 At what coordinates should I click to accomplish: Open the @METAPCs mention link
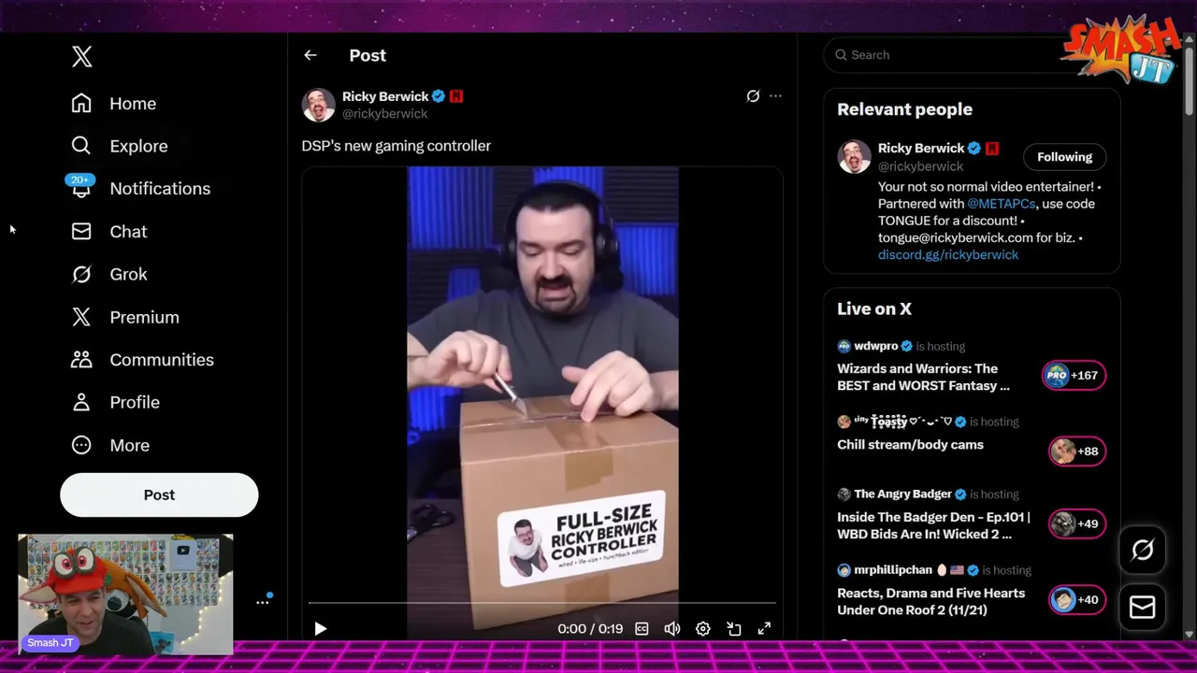pos(1001,204)
